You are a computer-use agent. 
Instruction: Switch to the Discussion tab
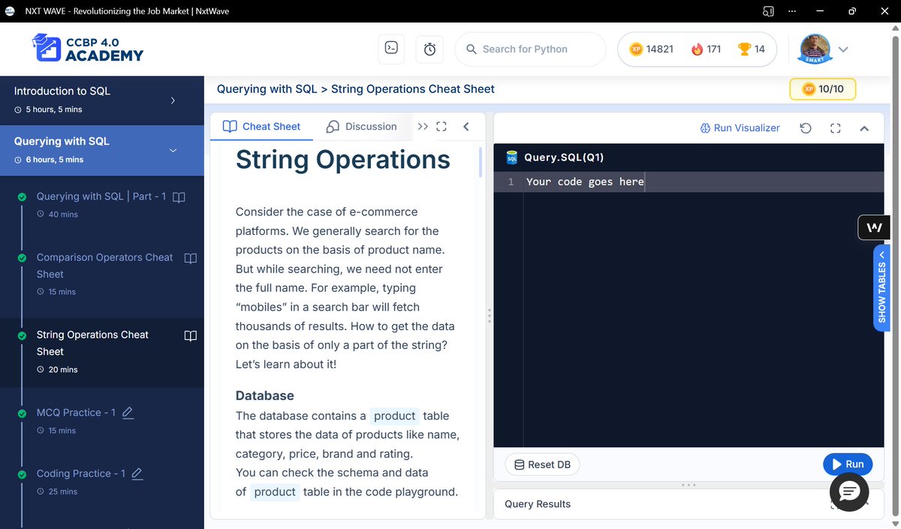tap(361, 126)
